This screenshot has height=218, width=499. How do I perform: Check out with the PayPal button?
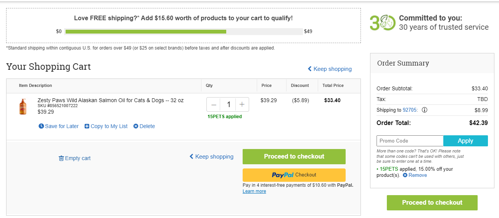(294, 175)
